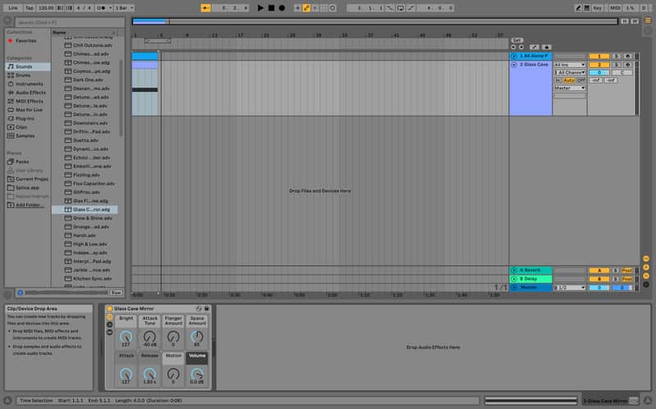Toggle track activator 2 on Glass Cave
Image resolution: width=656 pixels, height=409 pixels.
599,65
